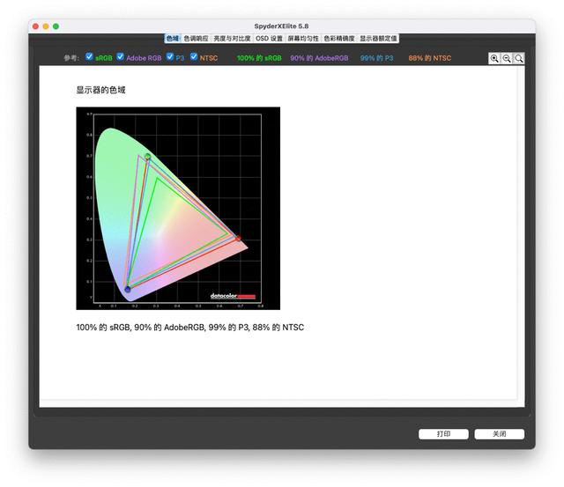Screen dimensions: 564x487
Task: Click the green 100% 的 sRGB label
Action: pyautogui.click(x=259, y=58)
